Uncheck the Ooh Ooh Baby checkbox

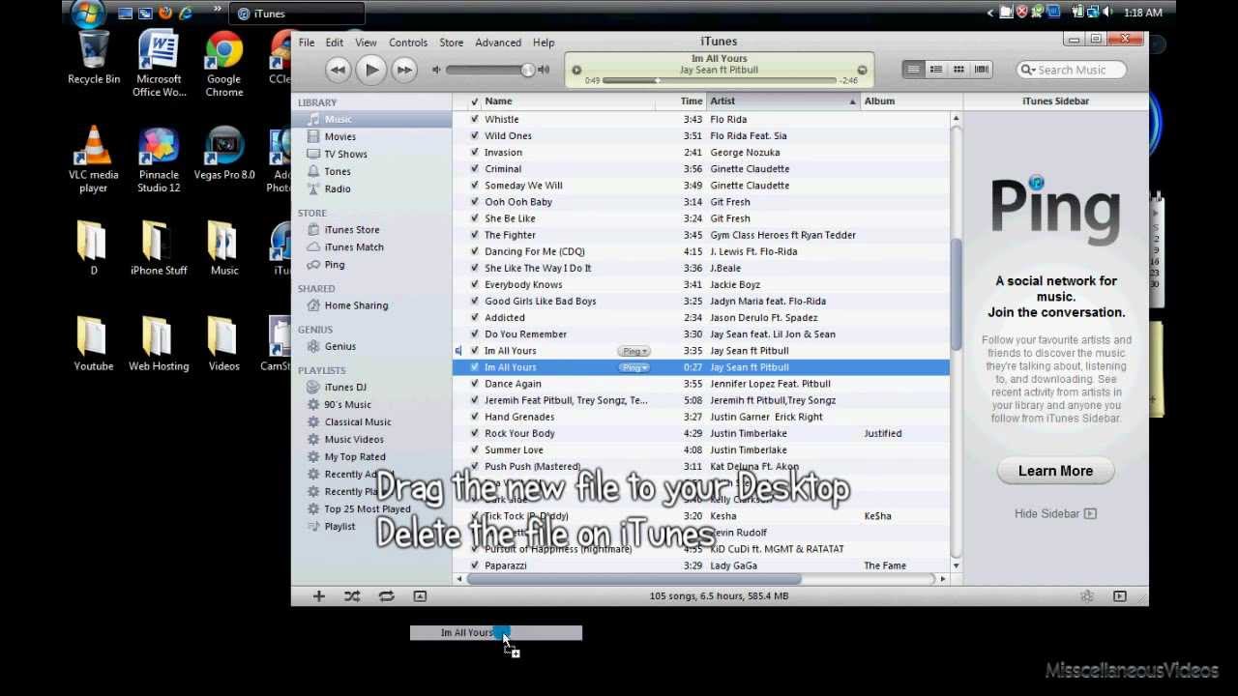(x=474, y=202)
